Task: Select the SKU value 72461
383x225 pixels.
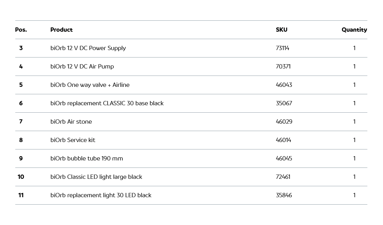Action: [283, 177]
